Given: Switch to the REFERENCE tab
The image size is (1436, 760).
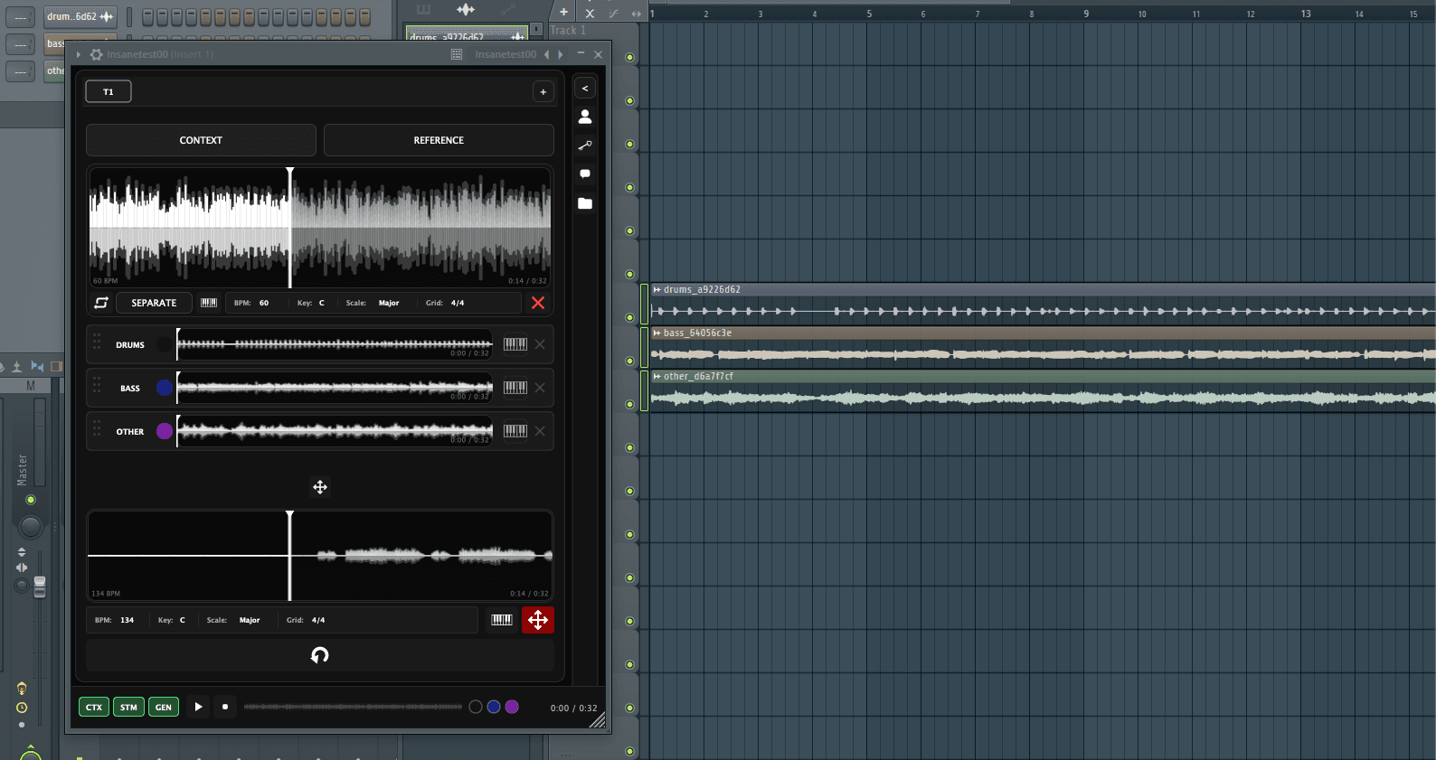Looking at the screenshot, I should pos(439,140).
